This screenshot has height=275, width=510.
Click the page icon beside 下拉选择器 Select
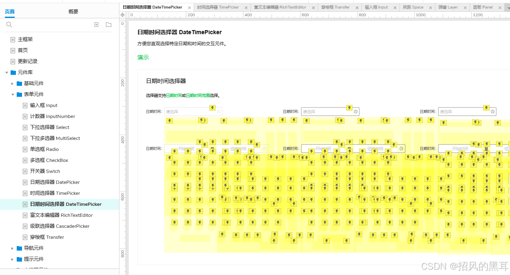[25, 127]
